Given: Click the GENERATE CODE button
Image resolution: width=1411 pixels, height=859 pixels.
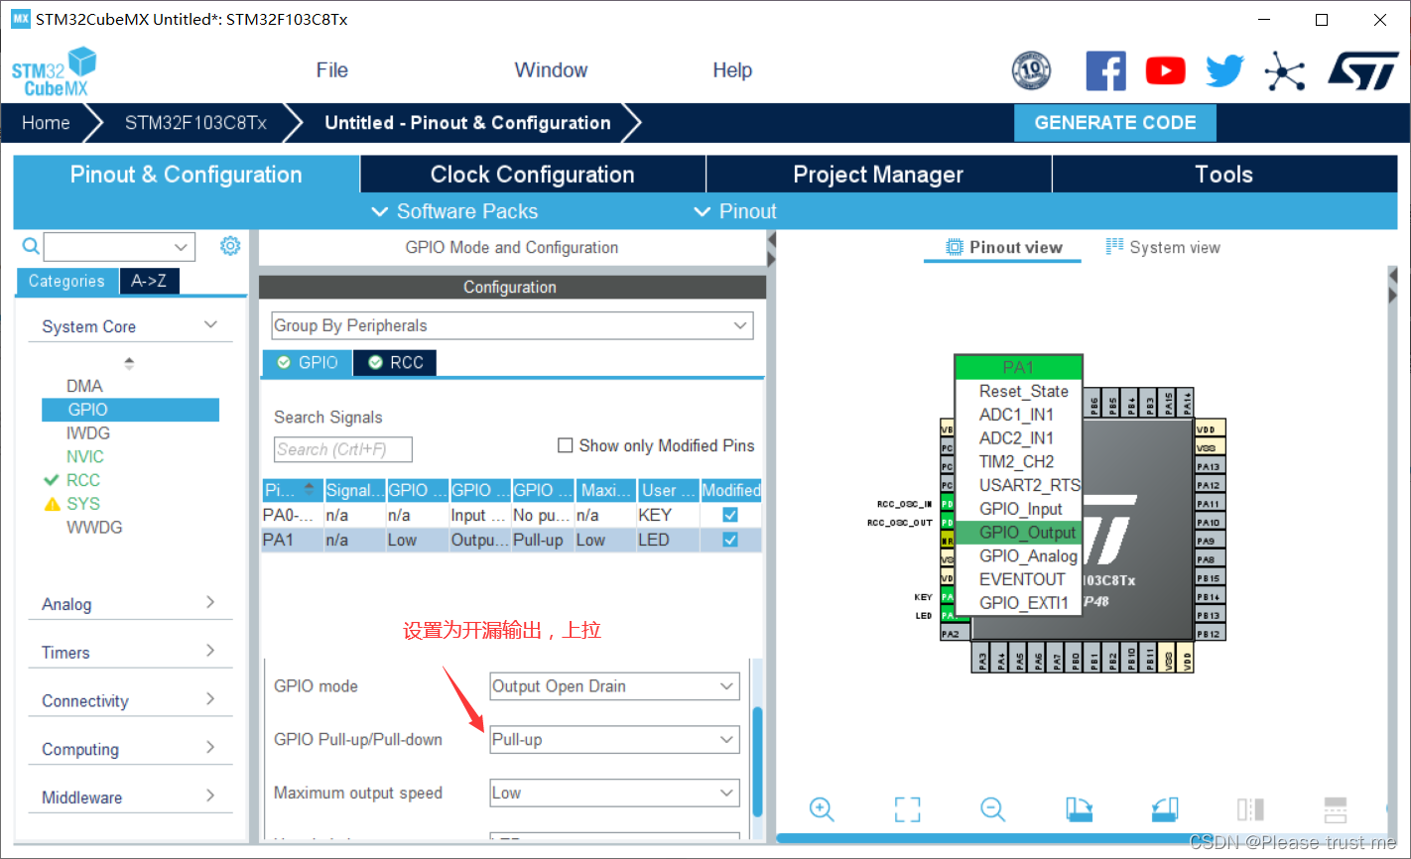Looking at the screenshot, I should [1115, 123].
